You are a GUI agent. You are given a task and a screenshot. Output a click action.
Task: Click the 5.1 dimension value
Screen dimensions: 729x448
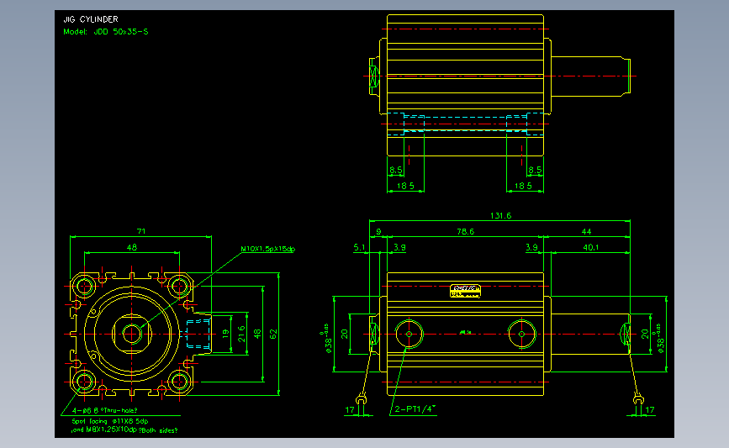click(359, 247)
